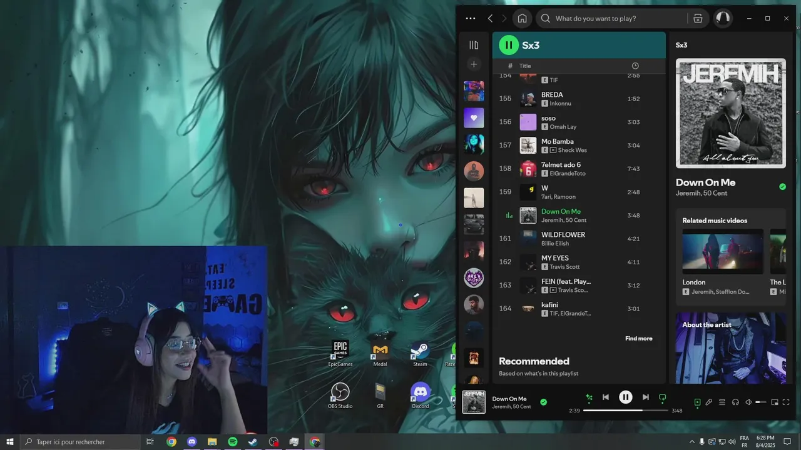Screen dimensions: 801x450
Task: Pause the Sx3 playlist with green header button
Action: point(509,45)
